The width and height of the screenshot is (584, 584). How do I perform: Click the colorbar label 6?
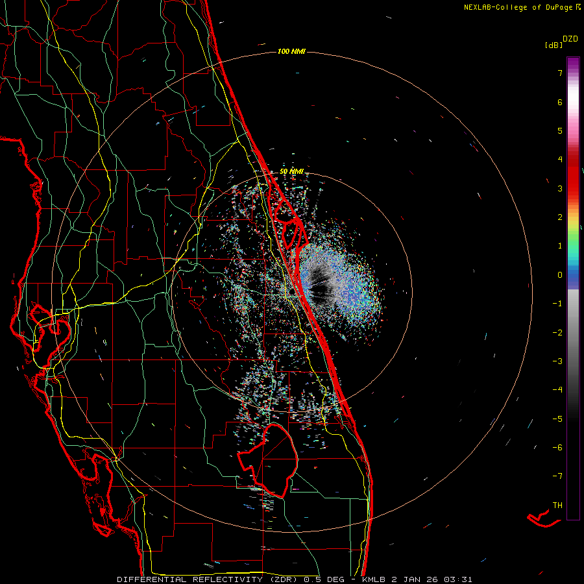560,102
